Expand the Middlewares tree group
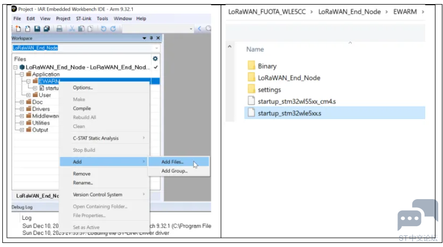Viewport: 443px width, 247px height. pos(22,116)
